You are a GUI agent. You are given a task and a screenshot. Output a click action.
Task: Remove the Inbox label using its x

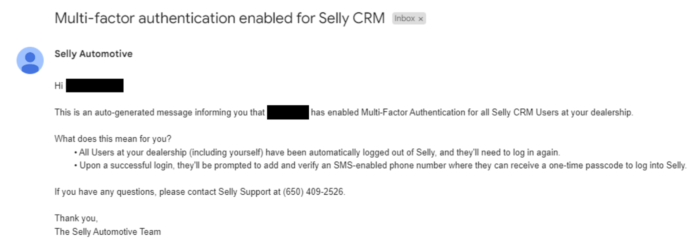(x=421, y=19)
